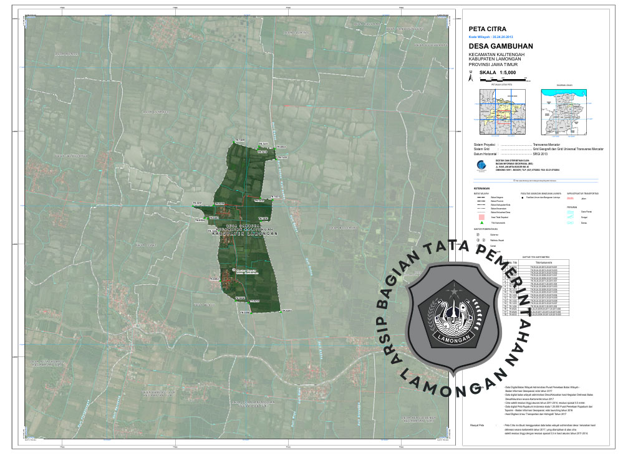
Task: Click the blue Kode Wilayah text
Action: coord(491,38)
